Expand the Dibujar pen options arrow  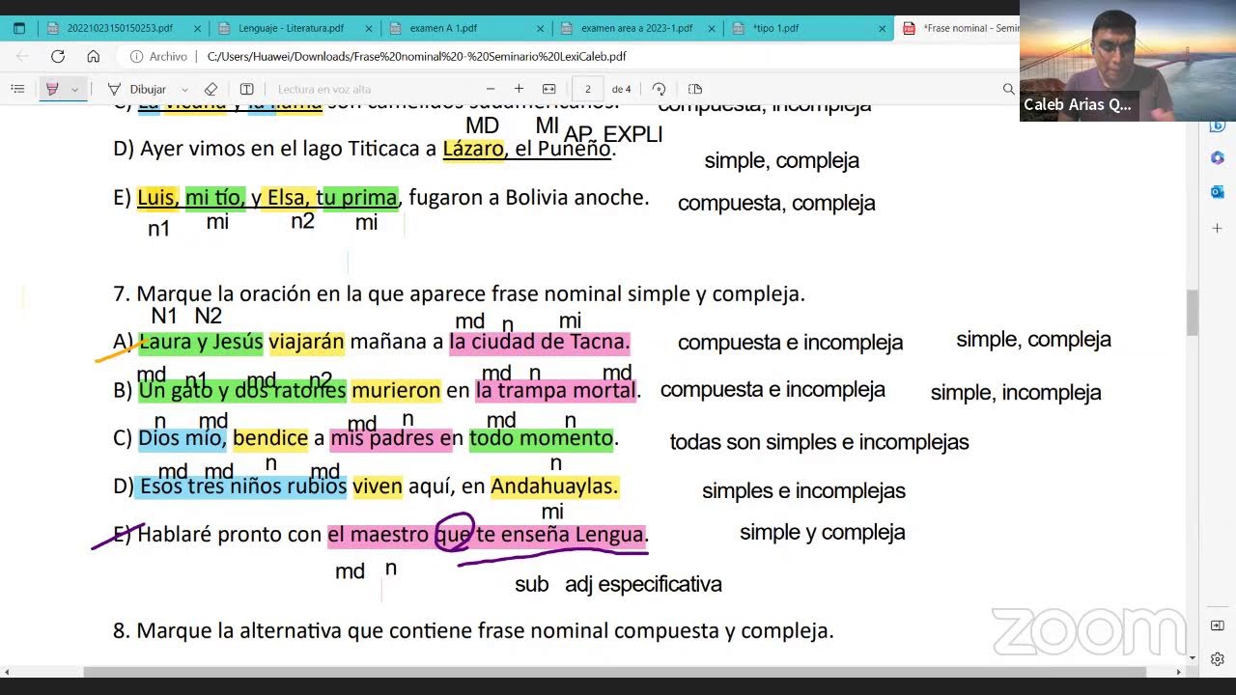184,89
